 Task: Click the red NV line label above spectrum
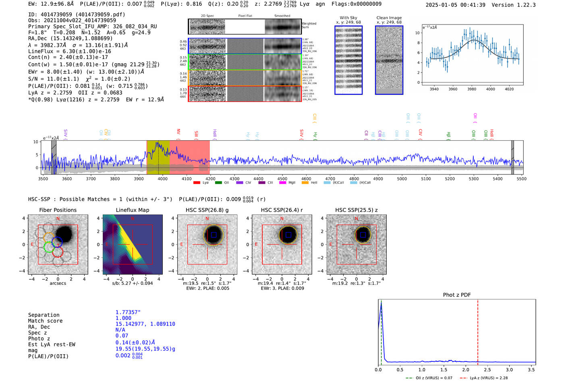point(178,132)
